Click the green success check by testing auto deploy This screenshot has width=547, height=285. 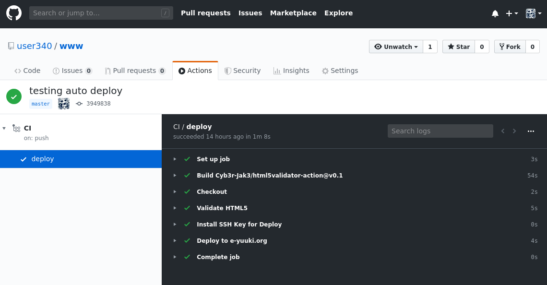14,96
